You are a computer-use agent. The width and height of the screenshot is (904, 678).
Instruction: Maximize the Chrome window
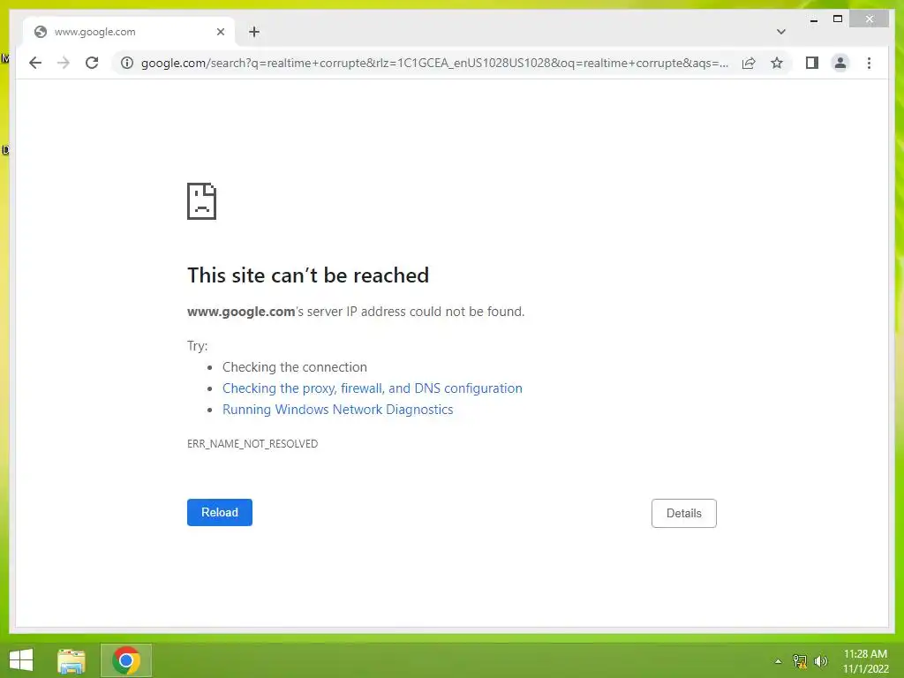coord(838,19)
